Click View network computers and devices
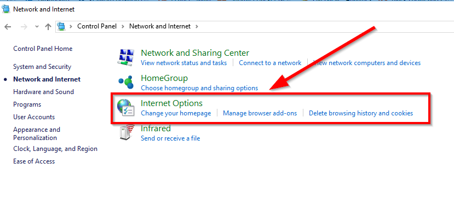This screenshot has width=454, height=210. point(367,63)
